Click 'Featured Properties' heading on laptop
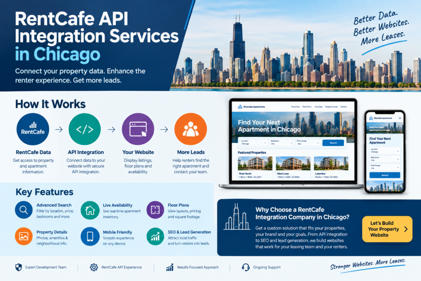421x281 pixels. 252,153
